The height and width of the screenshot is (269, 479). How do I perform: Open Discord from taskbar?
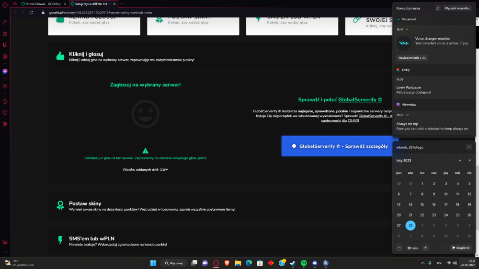(315, 263)
